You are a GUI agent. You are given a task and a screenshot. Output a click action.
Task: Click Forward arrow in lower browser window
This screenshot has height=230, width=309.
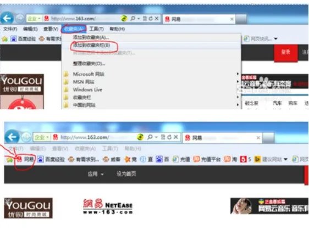coord(26,137)
